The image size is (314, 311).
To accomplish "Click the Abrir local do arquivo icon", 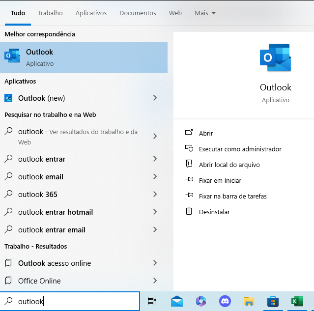I will (189, 164).
